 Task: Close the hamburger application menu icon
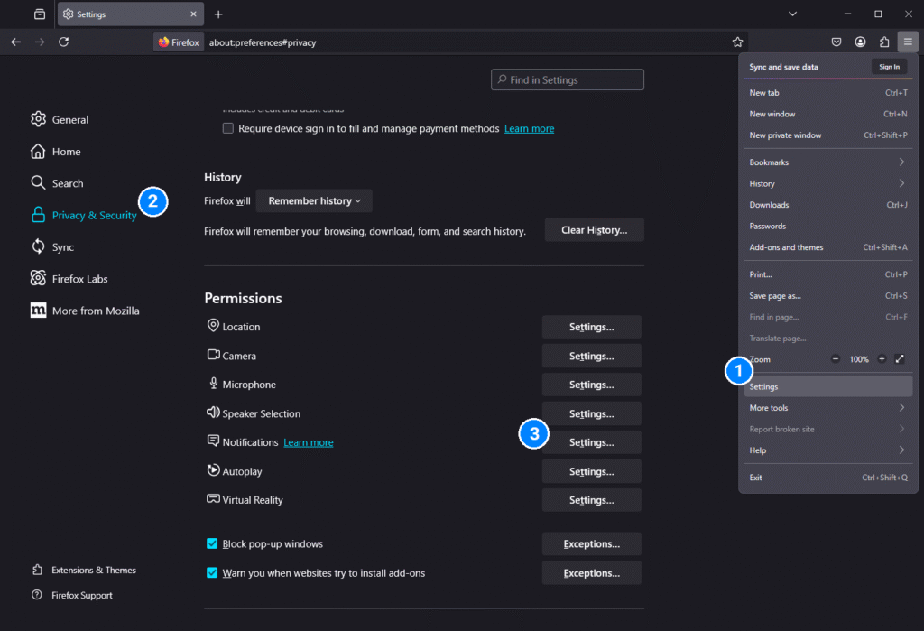click(908, 42)
